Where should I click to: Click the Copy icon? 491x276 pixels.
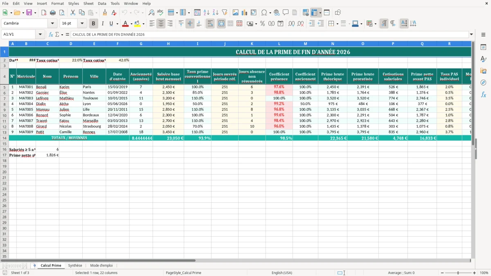(x=82, y=13)
